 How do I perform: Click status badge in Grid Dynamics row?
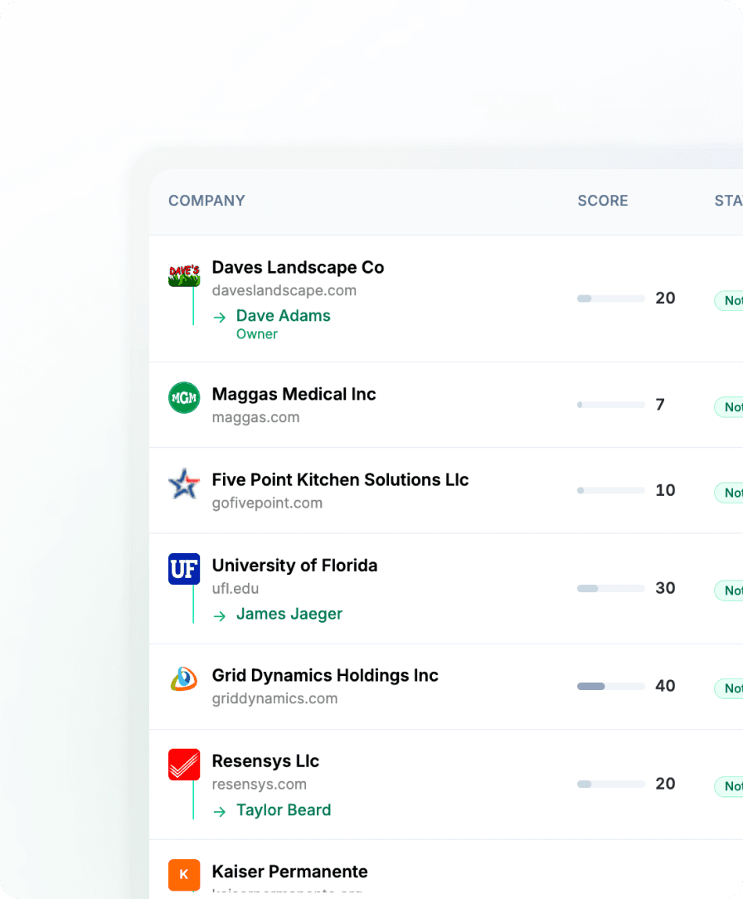(729, 688)
